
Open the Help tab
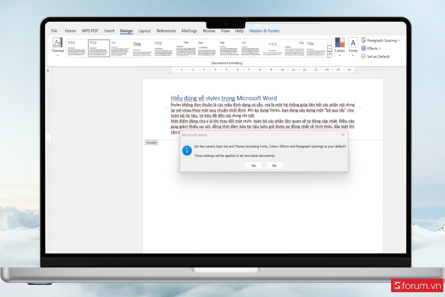240,31
